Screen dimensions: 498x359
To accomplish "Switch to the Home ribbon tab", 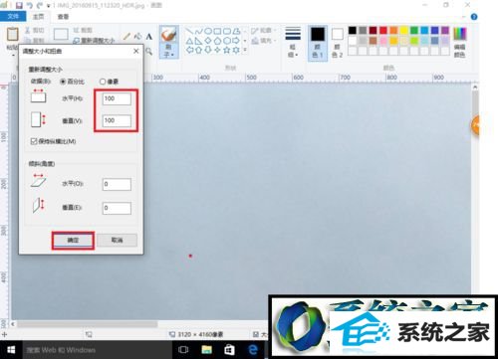I will (x=38, y=16).
